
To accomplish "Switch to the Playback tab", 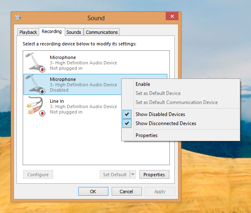I will [x=28, y=32].
